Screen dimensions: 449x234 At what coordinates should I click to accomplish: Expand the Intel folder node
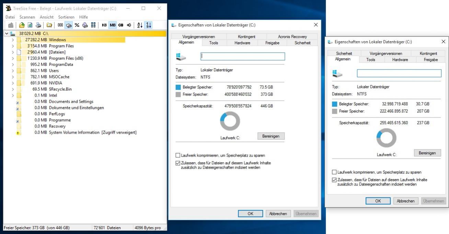click(x=13, y=96)
